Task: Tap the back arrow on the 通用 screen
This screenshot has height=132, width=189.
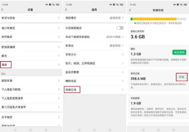Action: pyautogui.click(x=66, y=10)
